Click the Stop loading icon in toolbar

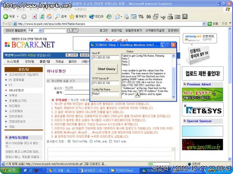point(34,16)
